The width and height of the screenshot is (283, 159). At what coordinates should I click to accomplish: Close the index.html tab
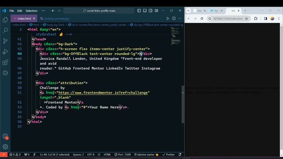(34, 19)
